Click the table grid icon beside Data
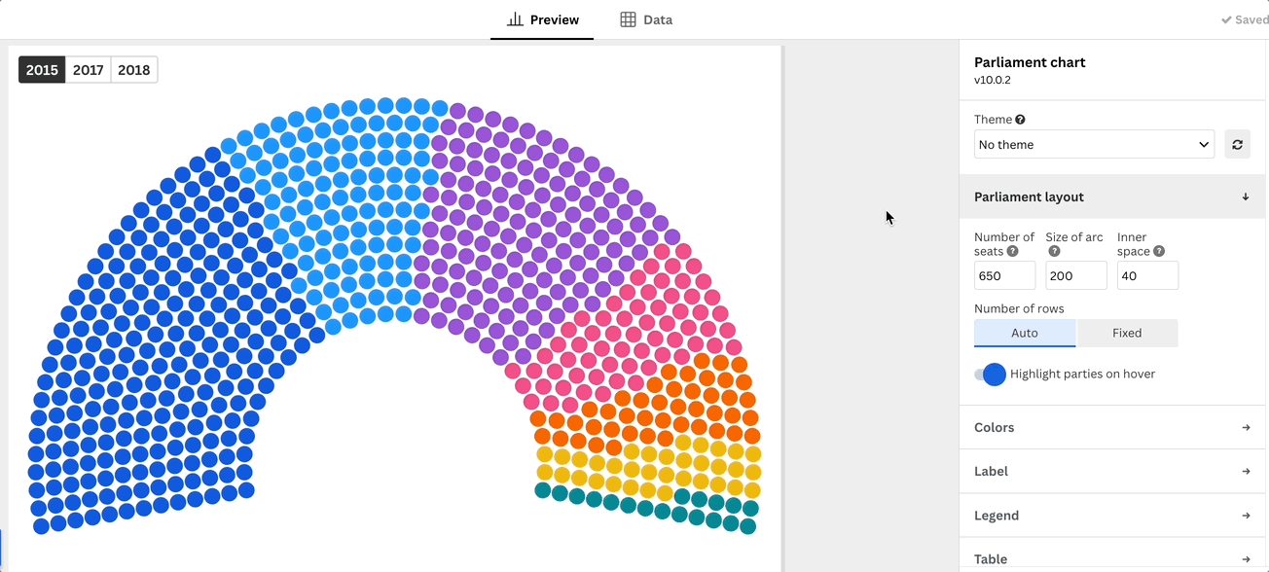 [x=628, y=19]
